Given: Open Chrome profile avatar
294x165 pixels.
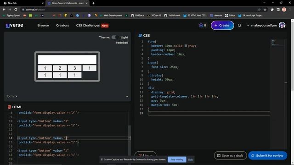Looking at the screenshot, I should (x=284, y=10).
